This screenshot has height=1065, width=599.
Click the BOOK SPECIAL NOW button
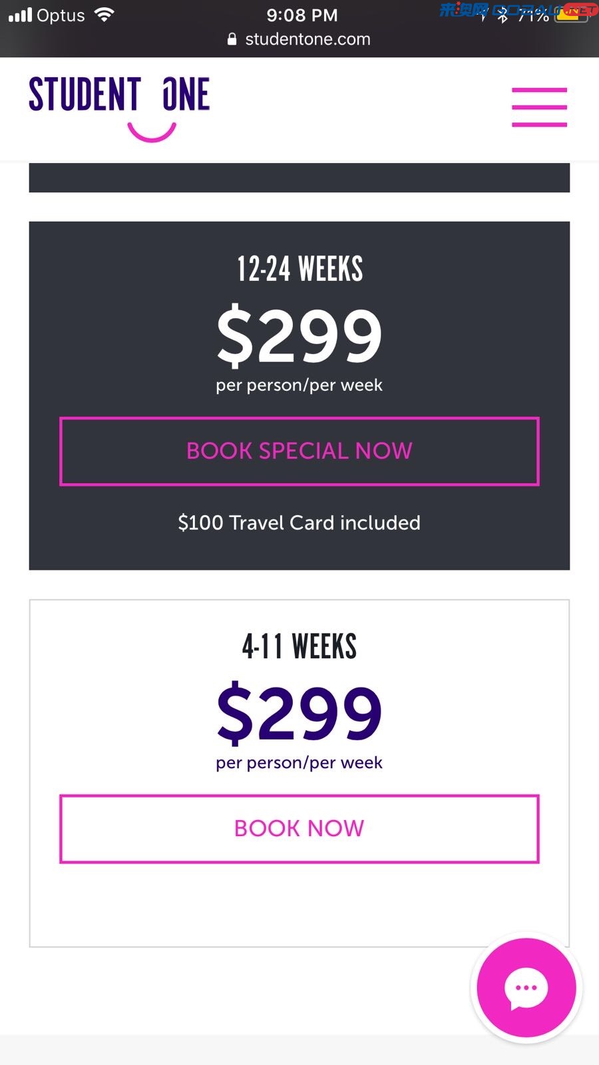pos(299,451)
